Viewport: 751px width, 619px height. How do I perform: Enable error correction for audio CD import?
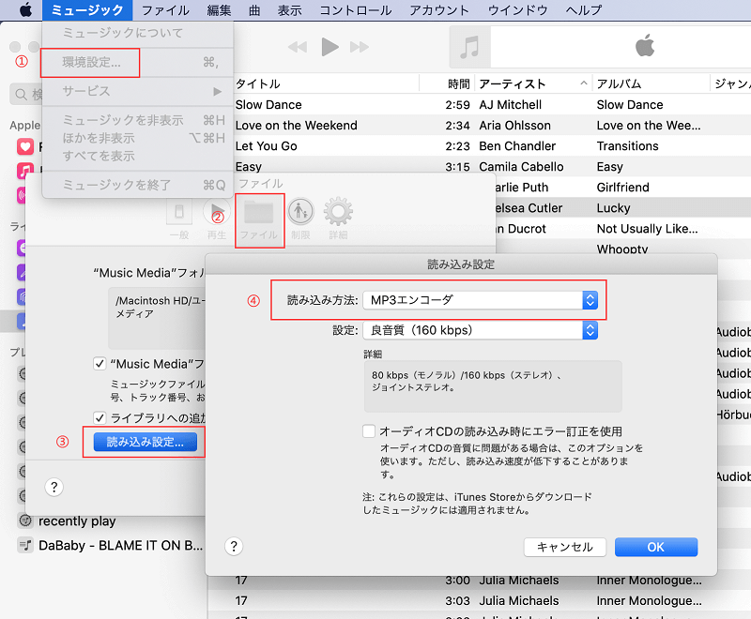tap(369, 431)
